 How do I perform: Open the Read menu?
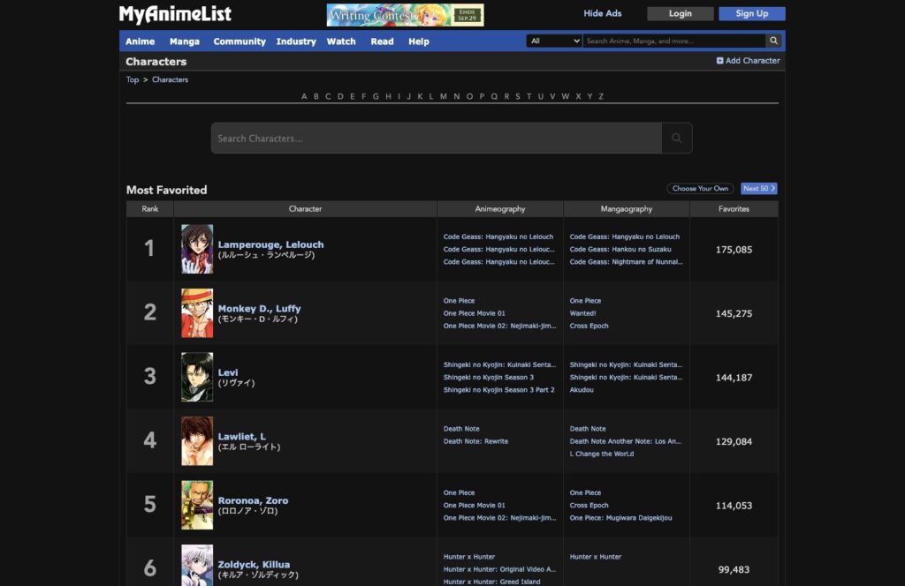pyautogui.click(x=382, y=41)
